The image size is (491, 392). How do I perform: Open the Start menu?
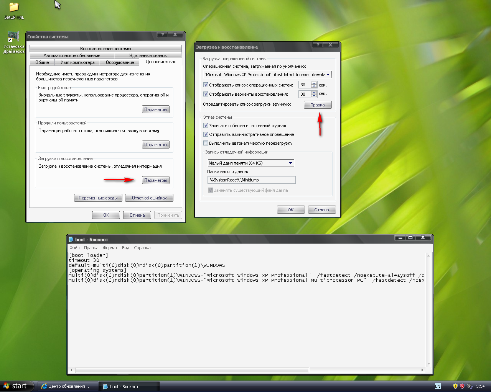click(x=17, y=386)
